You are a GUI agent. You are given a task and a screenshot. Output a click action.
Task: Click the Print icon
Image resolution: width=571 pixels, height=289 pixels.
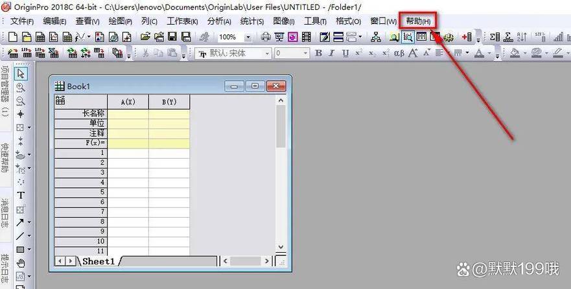pyautogui.click(x=266, y=37)
